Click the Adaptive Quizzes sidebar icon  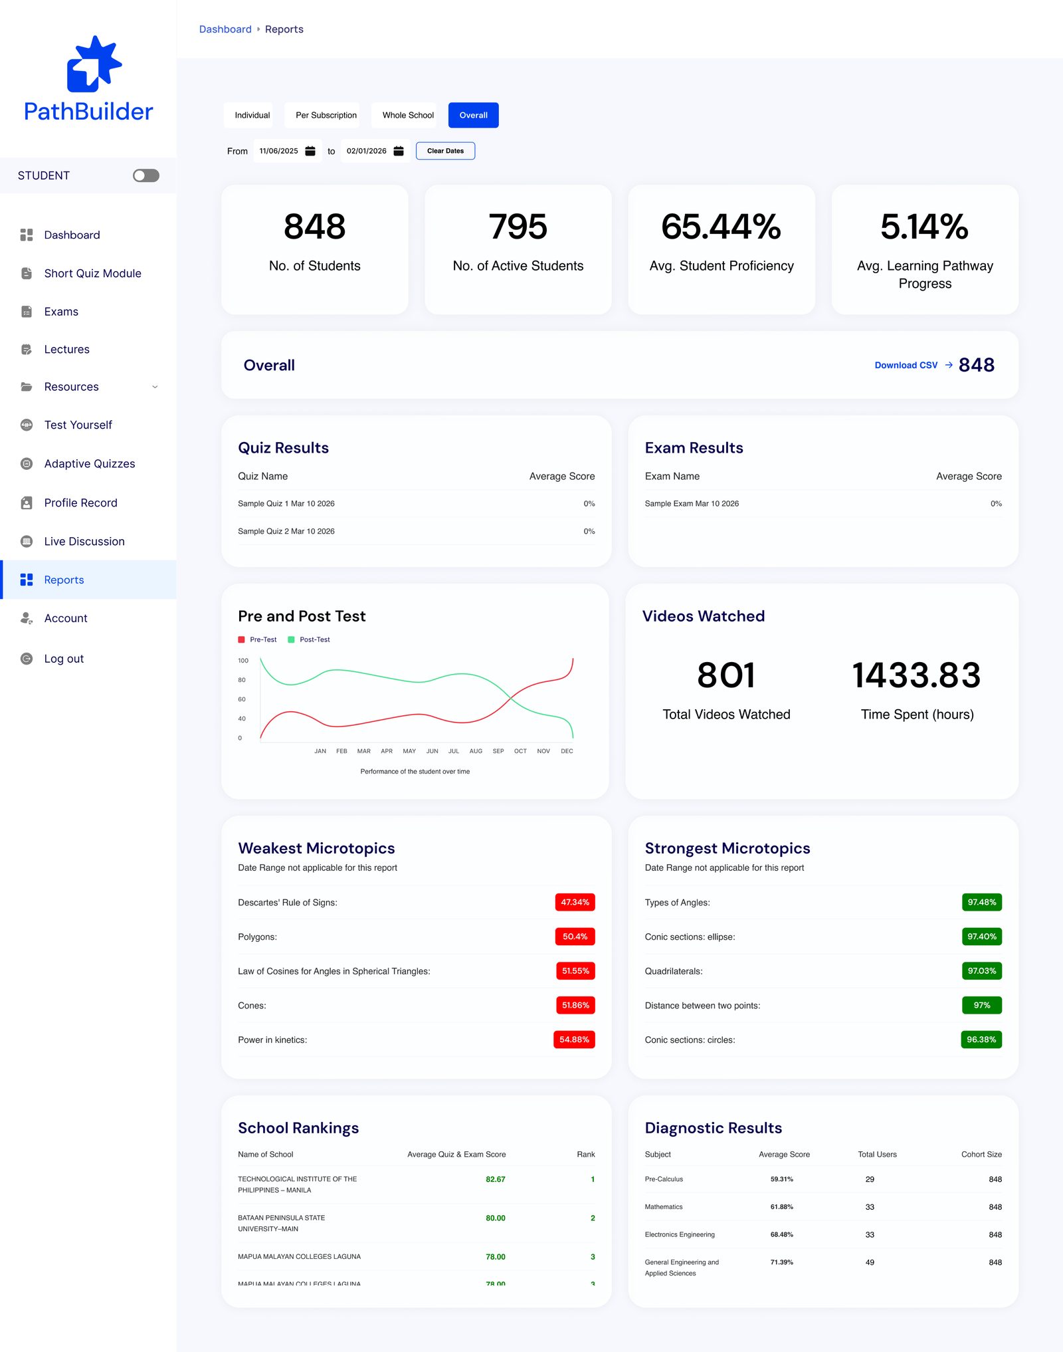(27, 464)
